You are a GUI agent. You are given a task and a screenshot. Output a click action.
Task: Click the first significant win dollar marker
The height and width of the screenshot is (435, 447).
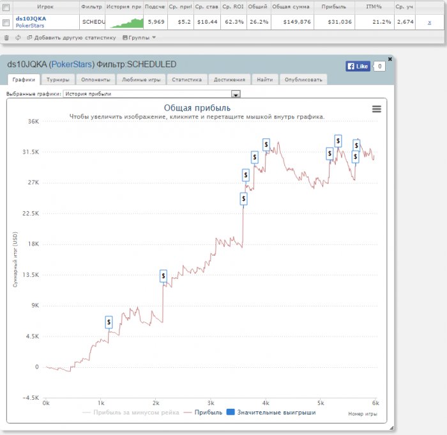[x=109, y=322]
